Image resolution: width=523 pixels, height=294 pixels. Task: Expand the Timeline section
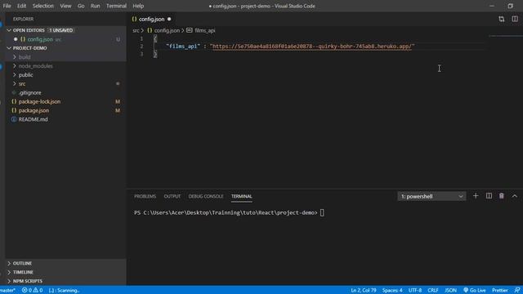tap(65, 272)
